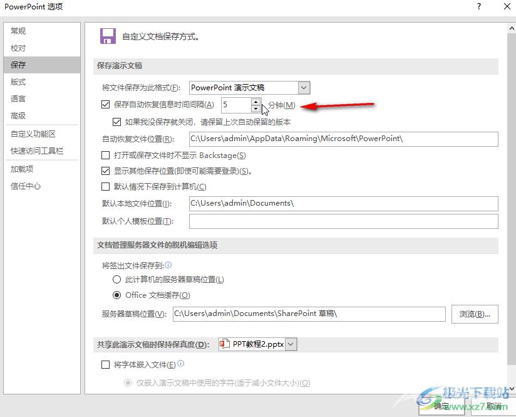516x417 pixels.
Task: Click the 自动恢复文件位置 path field
Action: [x=344, y=139]
